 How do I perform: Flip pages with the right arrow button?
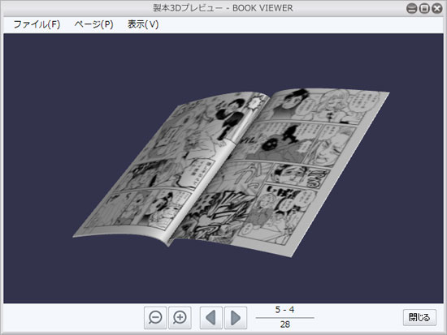pyautogui.click(x=236, y=318)
